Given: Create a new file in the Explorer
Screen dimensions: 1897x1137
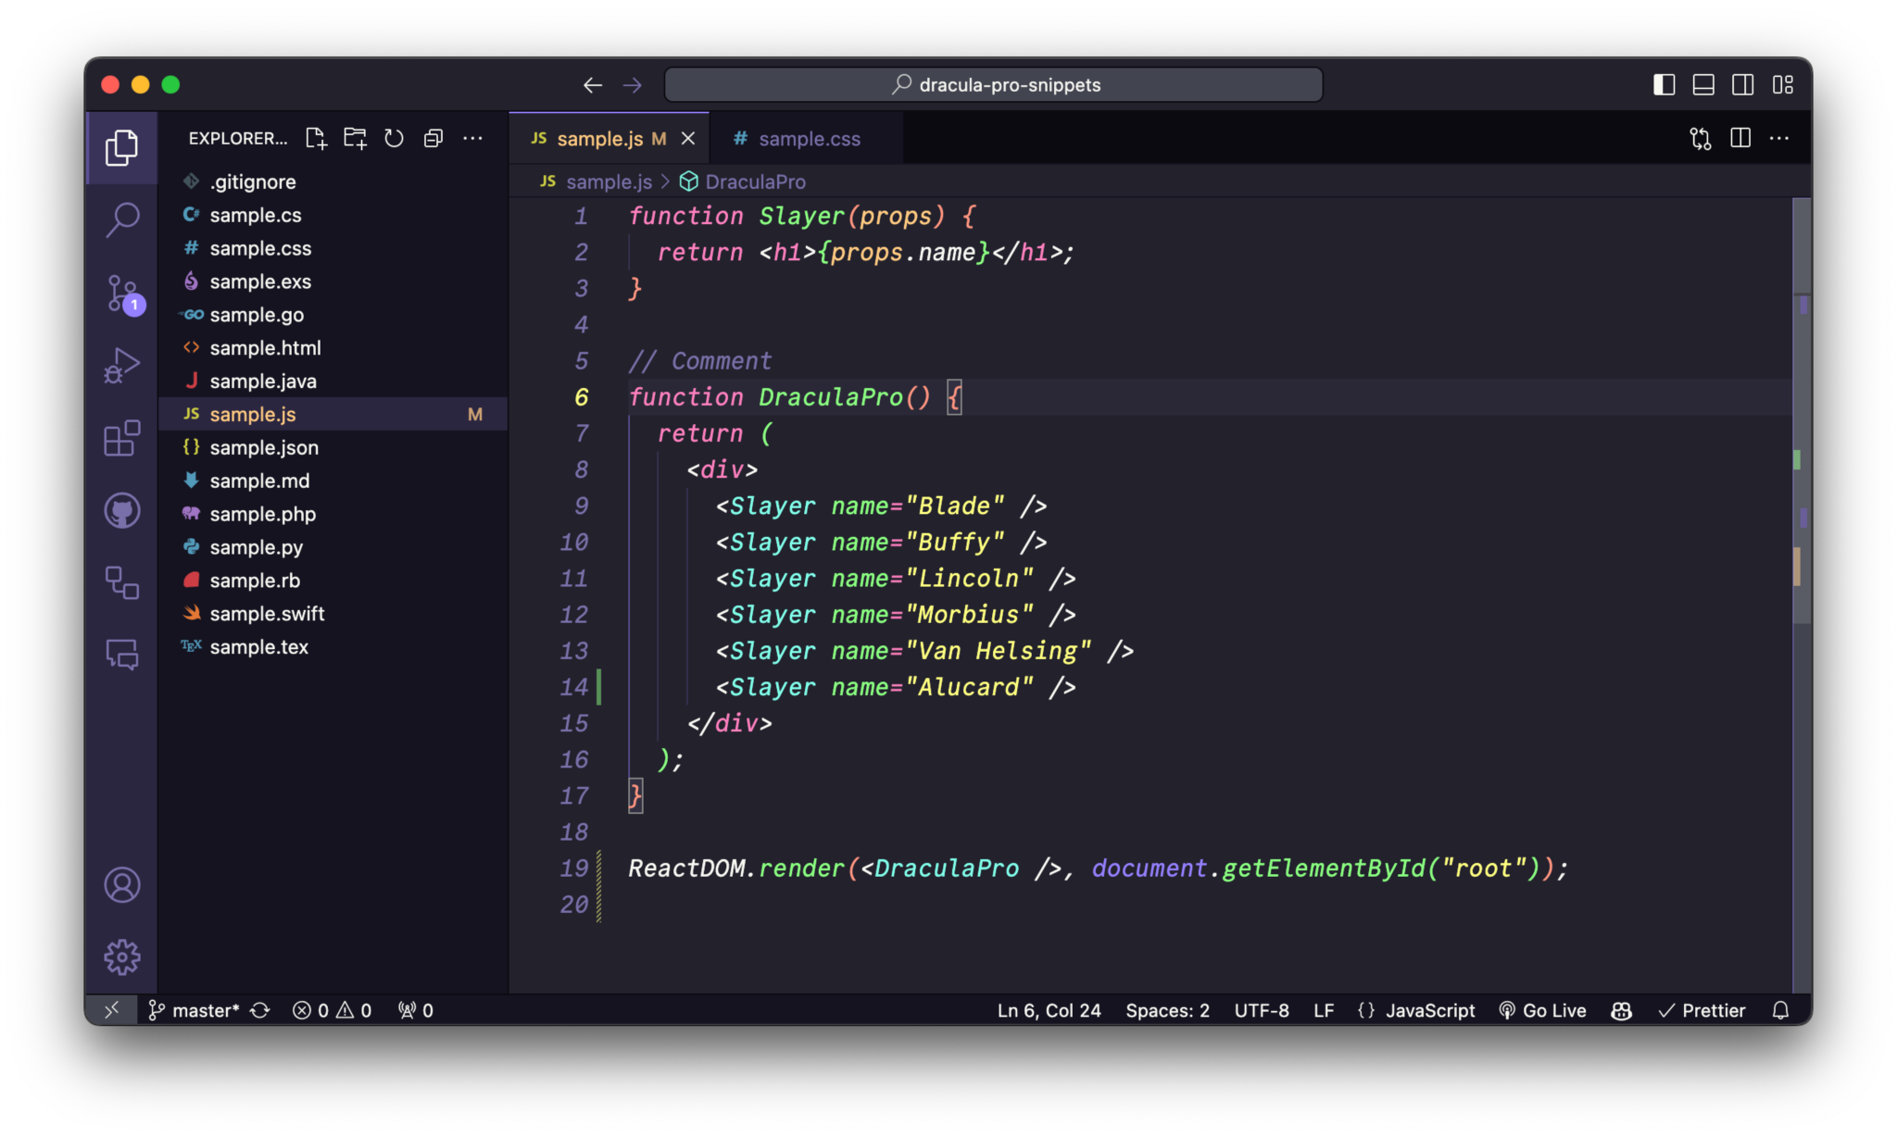Looking at the screenshot, I should coord(316,138).
